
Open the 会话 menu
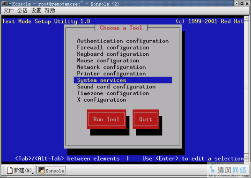[22, 11]
